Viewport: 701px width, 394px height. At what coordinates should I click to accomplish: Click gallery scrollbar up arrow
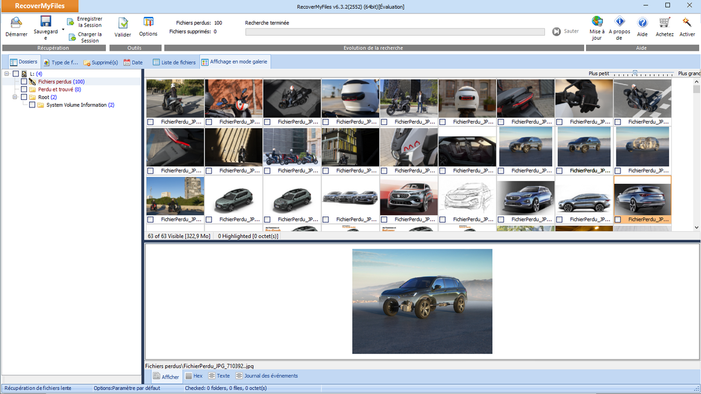(696, 82)
